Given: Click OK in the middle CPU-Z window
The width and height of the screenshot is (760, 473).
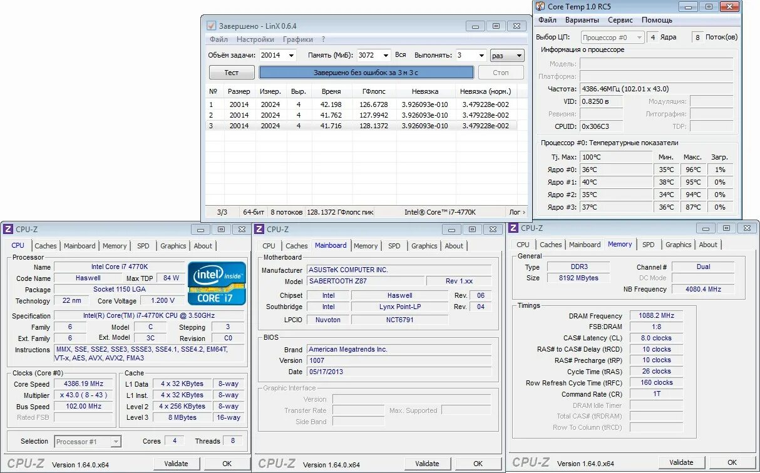Looking at the screenshot, I should pyautogui.click(x=478, y=464).
